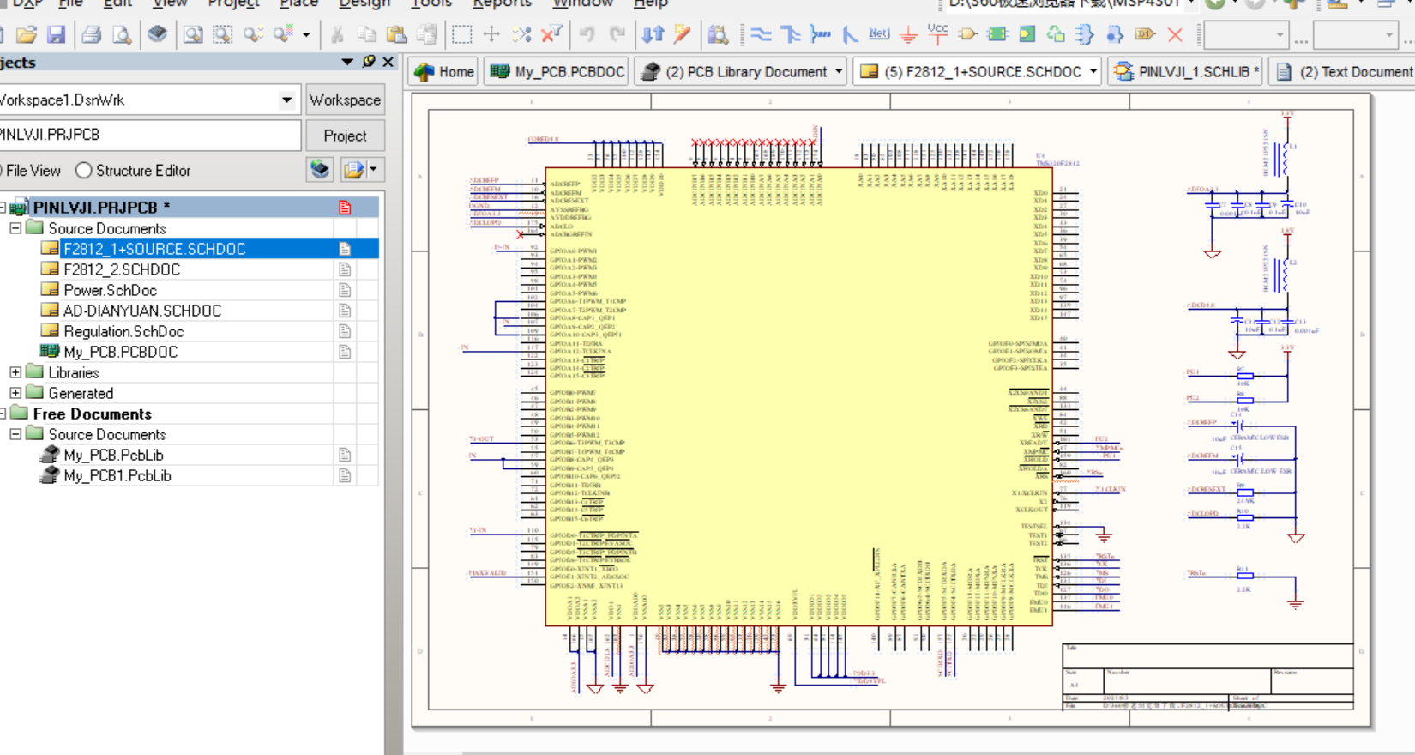1415x755 pixels.
Task: Select F2812_2.SCHDOC in project tree
Action: (x=122, y=269)
